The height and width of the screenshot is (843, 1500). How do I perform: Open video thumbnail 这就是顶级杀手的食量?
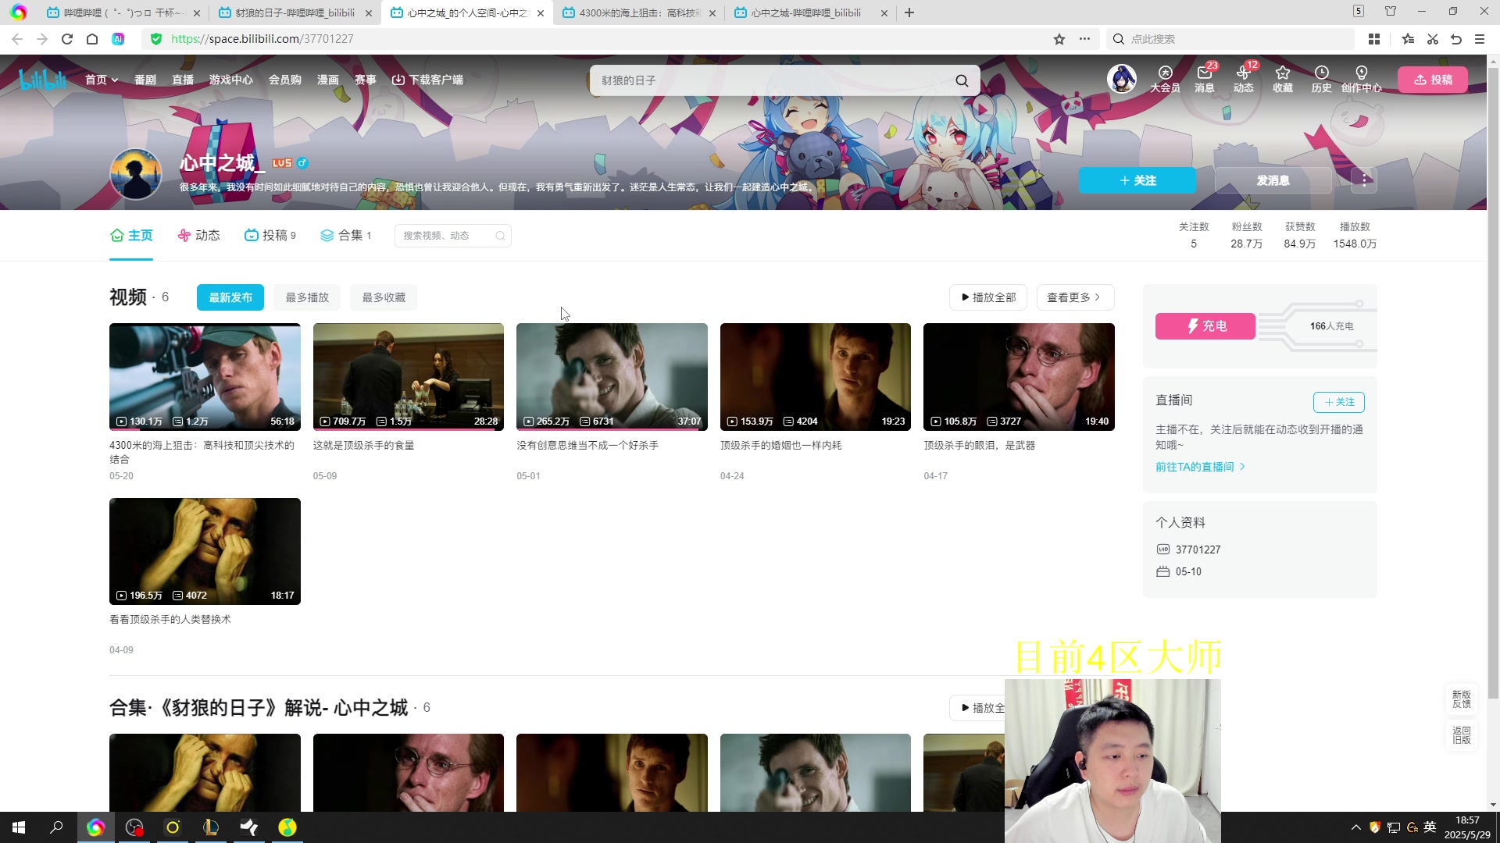coord(409,377)
